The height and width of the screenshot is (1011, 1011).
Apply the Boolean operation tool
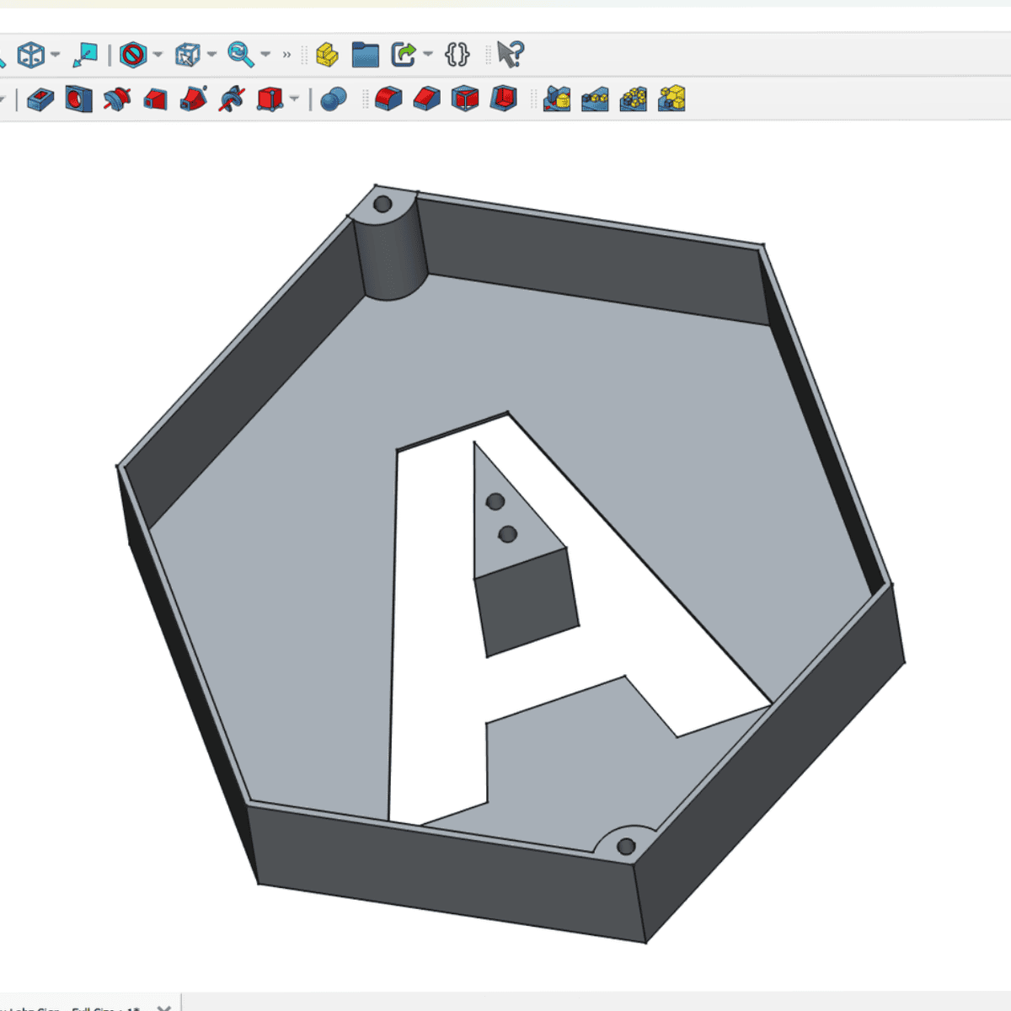[334, 99]
